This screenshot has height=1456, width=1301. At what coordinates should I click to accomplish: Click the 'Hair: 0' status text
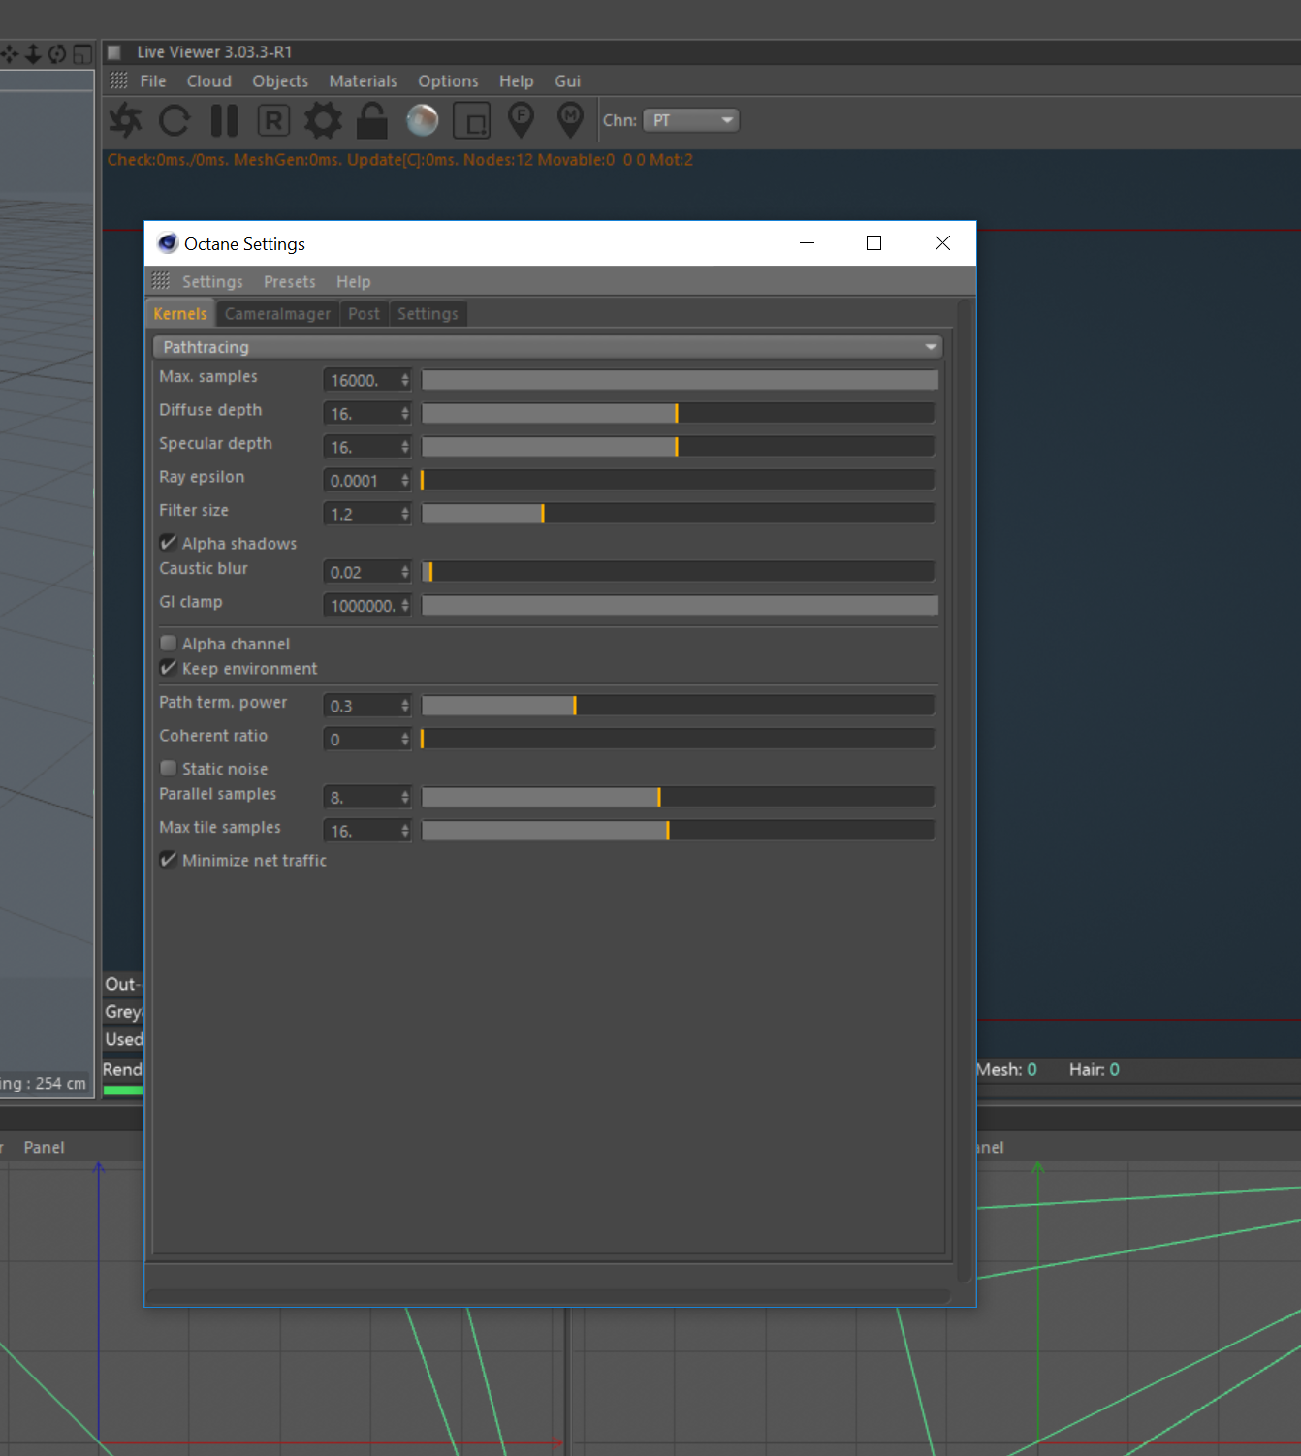pyautogui.click(x=1095, y=1070)
